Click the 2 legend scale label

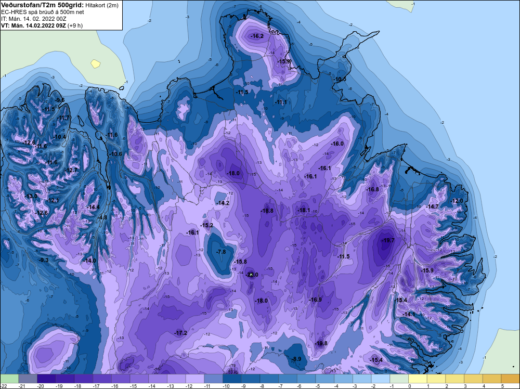click(x=447, y=386)
